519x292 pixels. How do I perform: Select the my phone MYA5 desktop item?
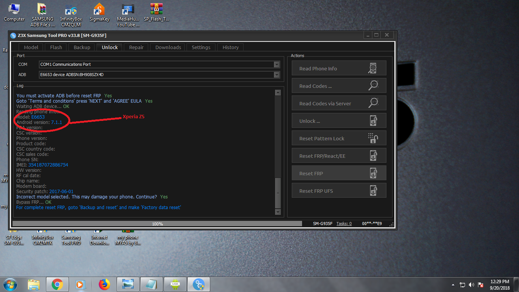coord(128,238)
